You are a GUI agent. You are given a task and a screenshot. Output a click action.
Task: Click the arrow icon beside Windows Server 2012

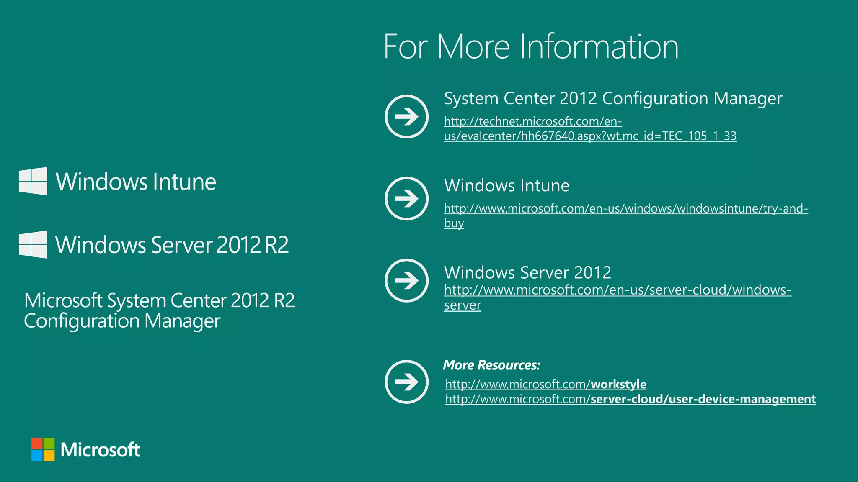pyautogui.click(x=406, y=280)
